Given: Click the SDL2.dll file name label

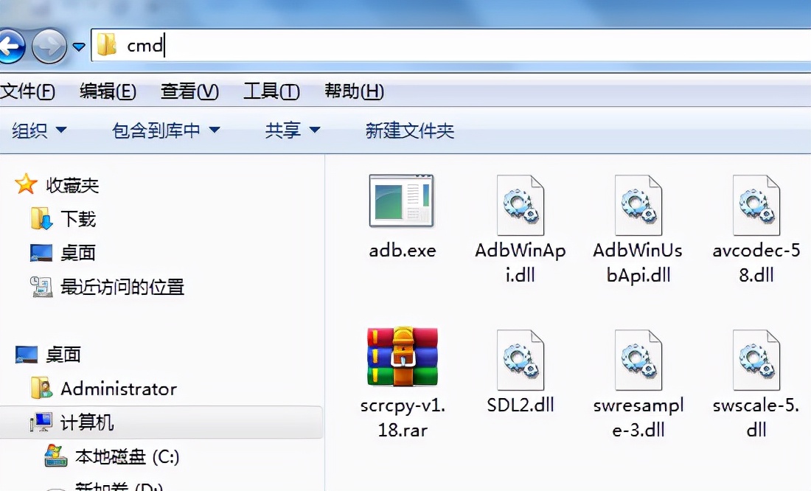Looking at the screenshot, I should pos(521,405).
